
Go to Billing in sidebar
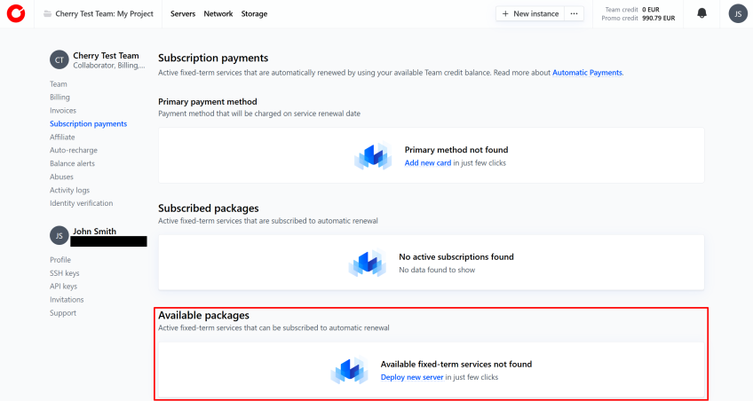tap(59, 98)
